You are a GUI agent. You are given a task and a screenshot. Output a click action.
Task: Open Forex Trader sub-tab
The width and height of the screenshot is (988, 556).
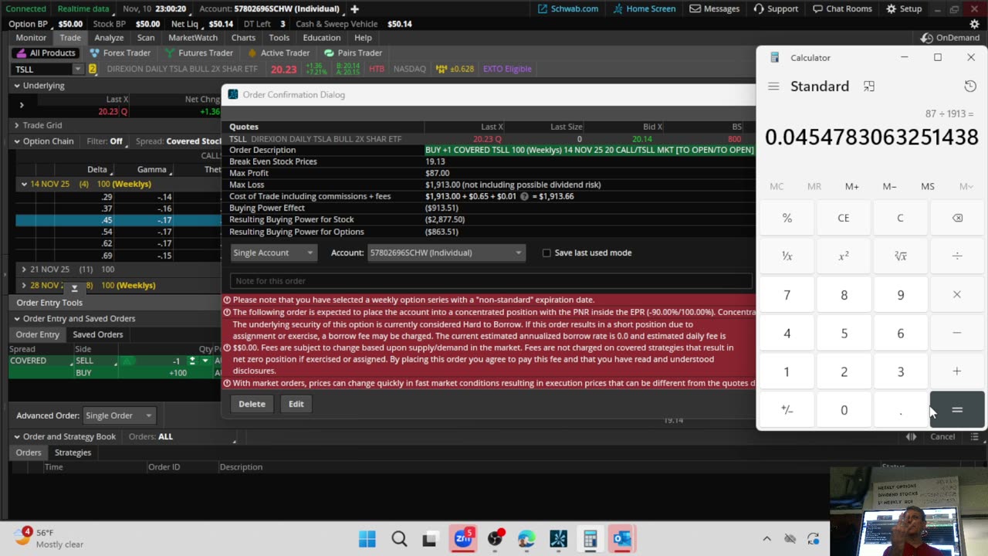tap(120, 53)
